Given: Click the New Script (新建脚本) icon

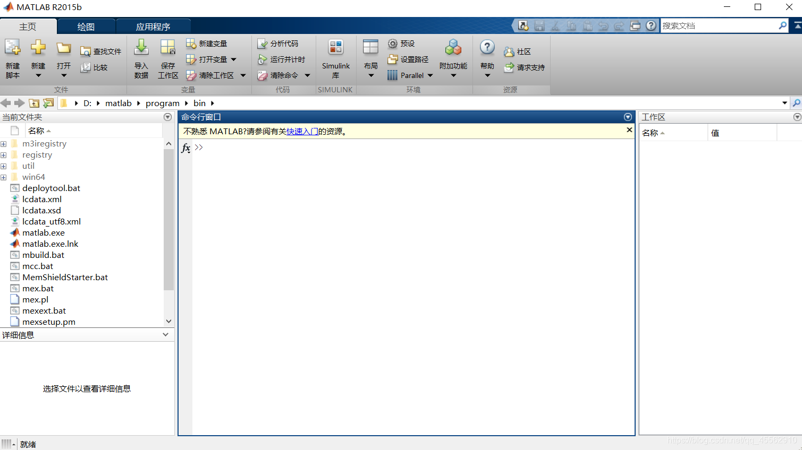Looking at the screenshot, I should tap(13, 48).
